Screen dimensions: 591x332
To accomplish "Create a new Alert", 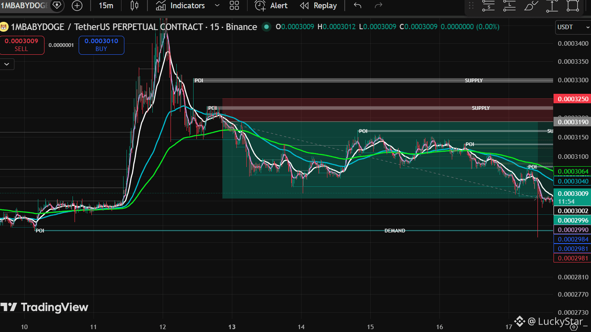I will [271, 6].
